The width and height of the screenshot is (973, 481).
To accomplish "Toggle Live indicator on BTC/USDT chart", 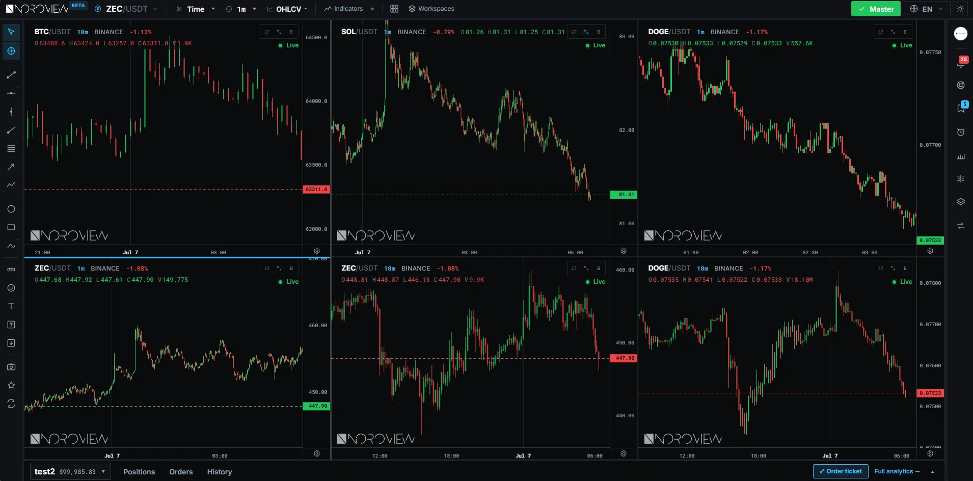I will coord(289,45).
